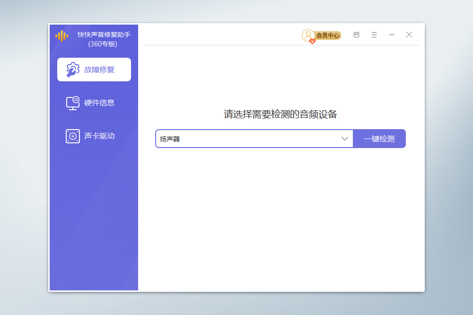Expand the audio device dropdown arrow
Viewport: 473px width, 315px height.
pos(345,139)
